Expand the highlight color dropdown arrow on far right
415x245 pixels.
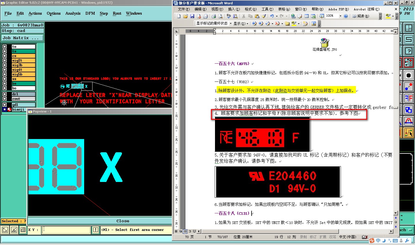(x=393, y=16)
